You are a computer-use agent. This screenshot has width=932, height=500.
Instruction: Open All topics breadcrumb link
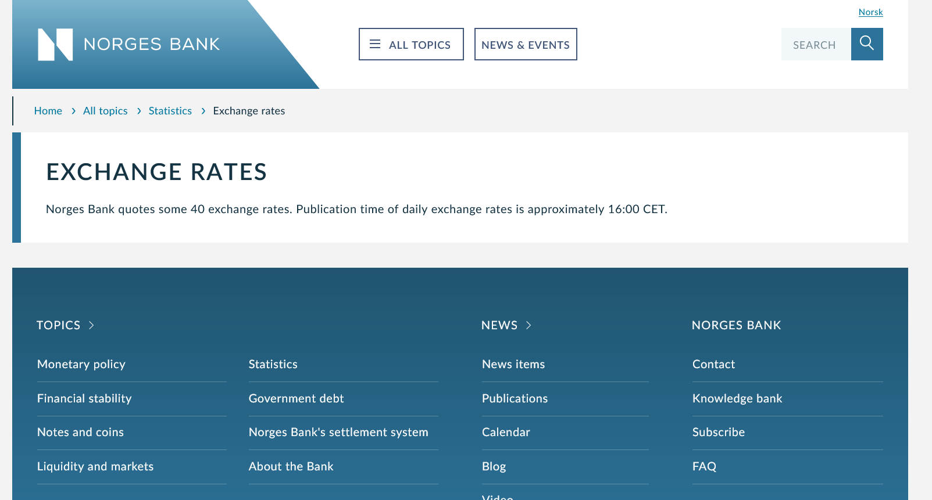pyautogui.click(x=105, y=111)
